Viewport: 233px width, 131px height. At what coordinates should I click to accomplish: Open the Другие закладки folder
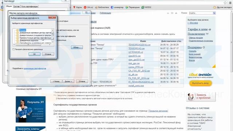(x=222, y=7)
